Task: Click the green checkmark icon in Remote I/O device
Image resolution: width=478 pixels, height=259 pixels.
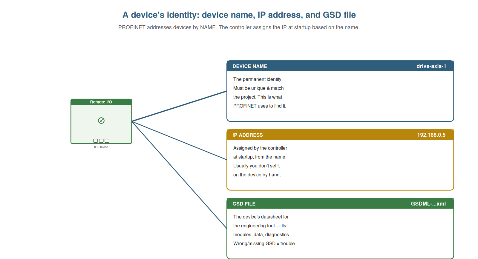Action: (101, 121)
